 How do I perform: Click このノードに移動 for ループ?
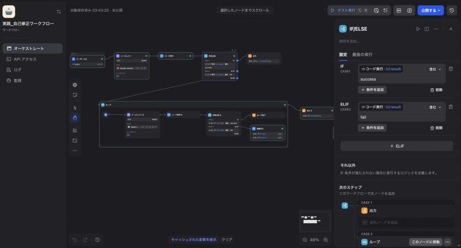point(426,242)
